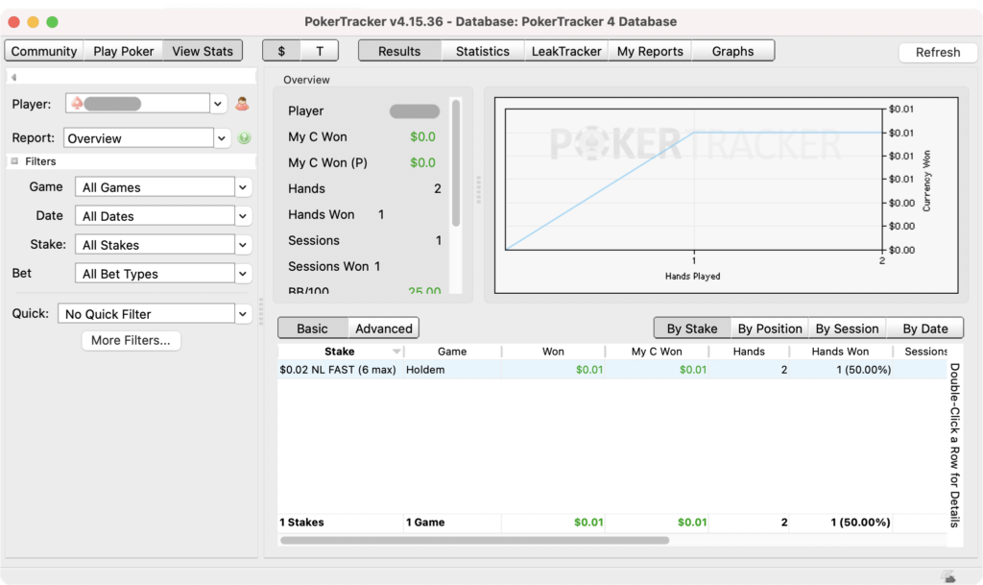This screenshot has height=585, width=983.
Task: Click the green help icon beside Report dropdown
Action: [x=244, y=138]
